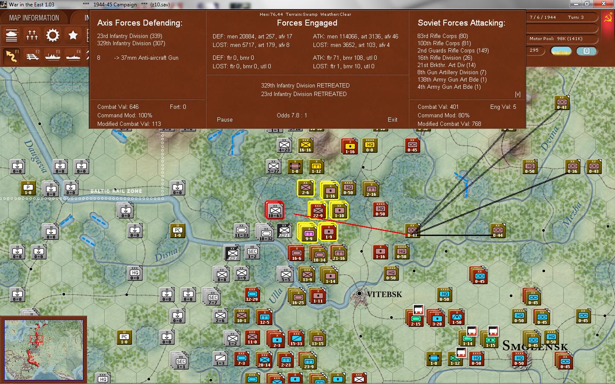Viewport: 615px width, 384px height.
Task: Select the 22-9 Soviet unit stack
Action: [x=317, y=210]
